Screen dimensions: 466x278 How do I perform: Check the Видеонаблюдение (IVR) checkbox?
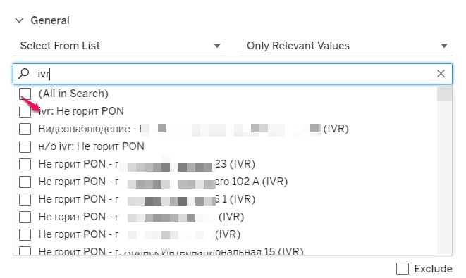(x=25, y=129)
